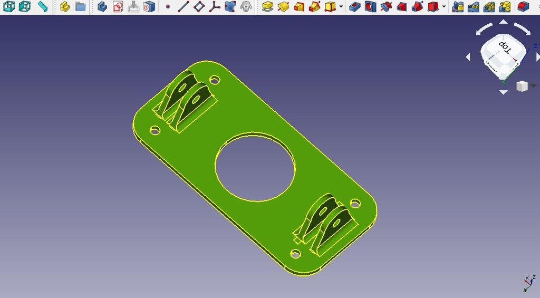
Task: Create a new Part Design body
Action: [102, 7]
